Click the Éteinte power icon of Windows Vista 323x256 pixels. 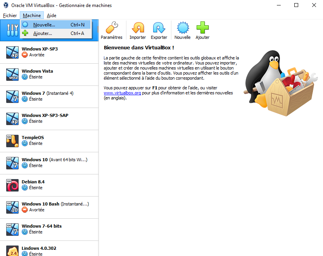25,77
